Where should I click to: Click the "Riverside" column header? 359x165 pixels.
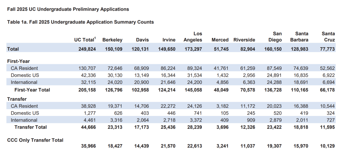pyautogui.click(x=244, y=40)
